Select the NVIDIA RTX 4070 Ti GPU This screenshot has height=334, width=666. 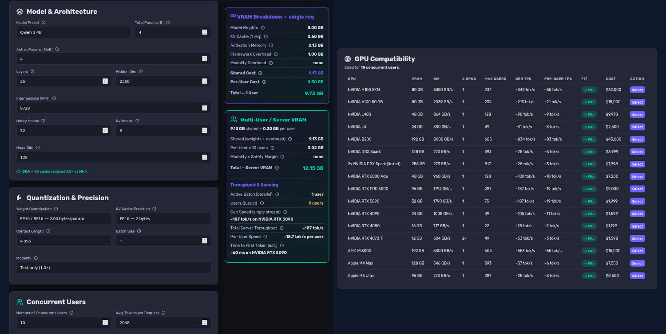coord(637,239)
